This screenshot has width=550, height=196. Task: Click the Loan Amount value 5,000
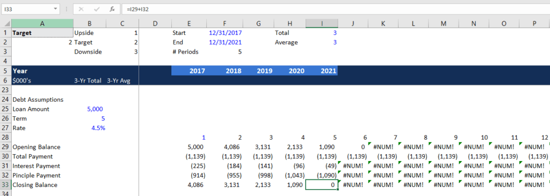pos(90,109)
